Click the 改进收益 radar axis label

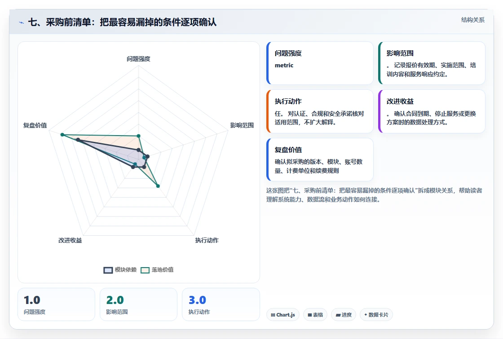(x=70, y=240)
